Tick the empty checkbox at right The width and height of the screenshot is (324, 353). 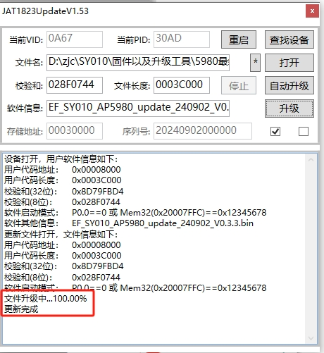coord(304,131)
